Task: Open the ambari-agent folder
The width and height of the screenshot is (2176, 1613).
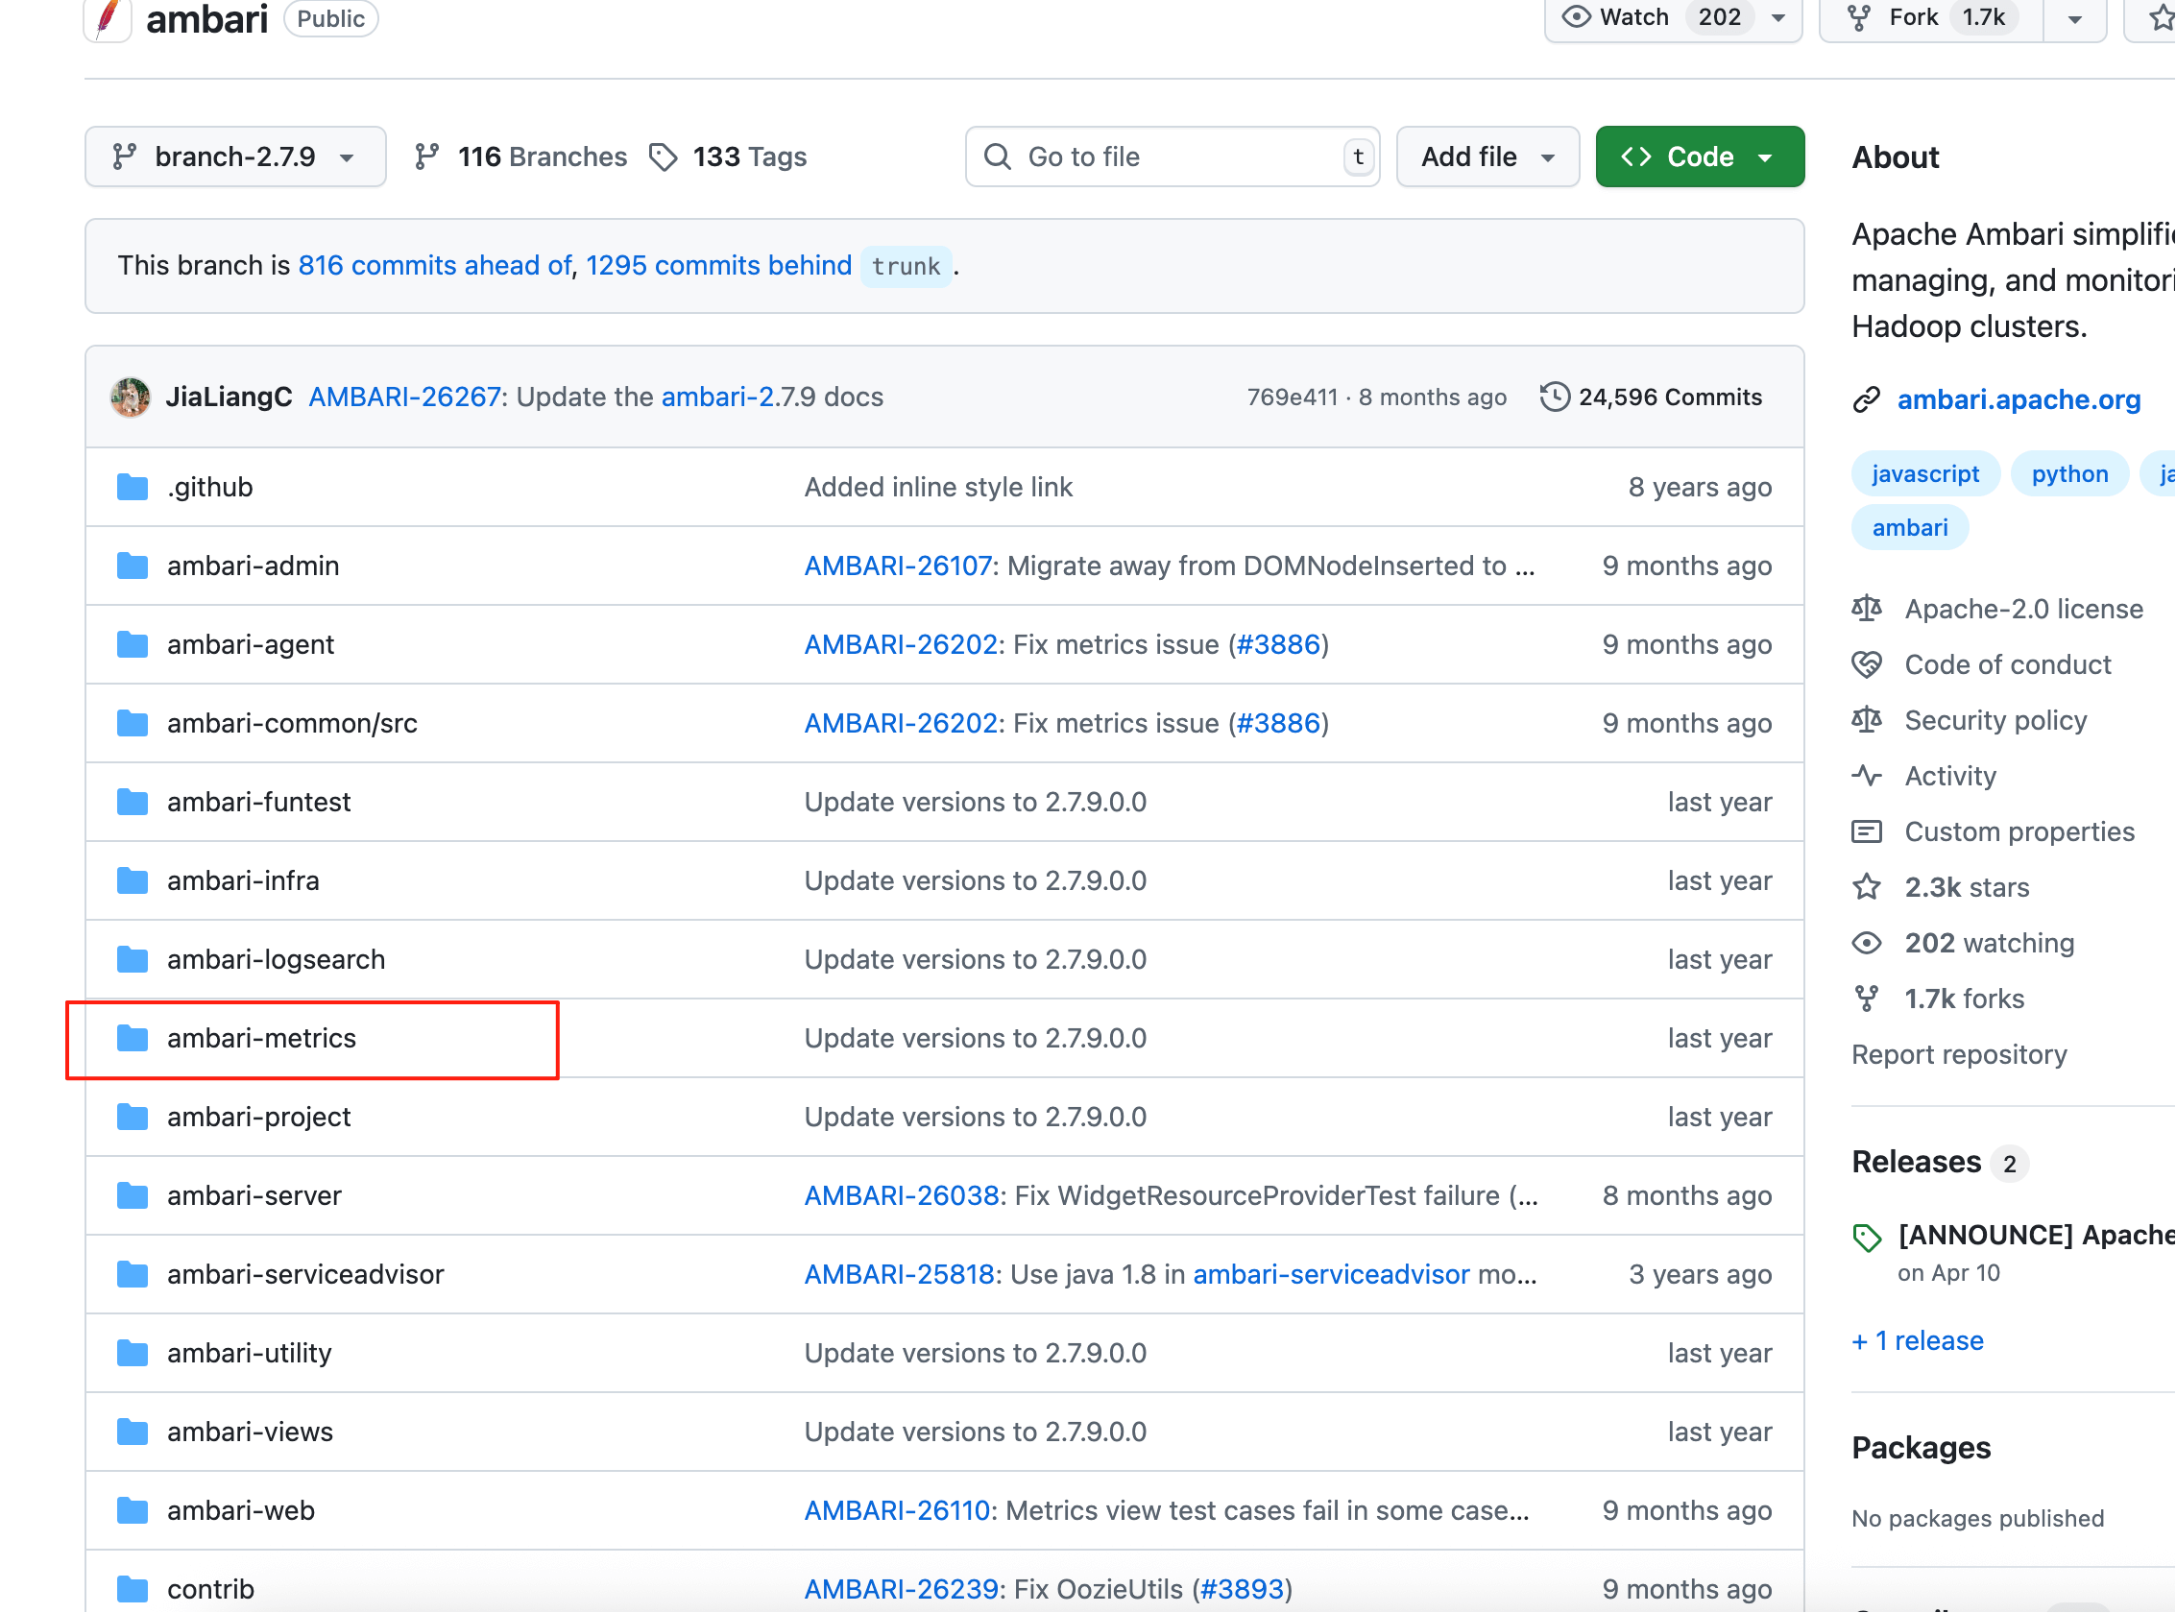Action: [251, 644]
